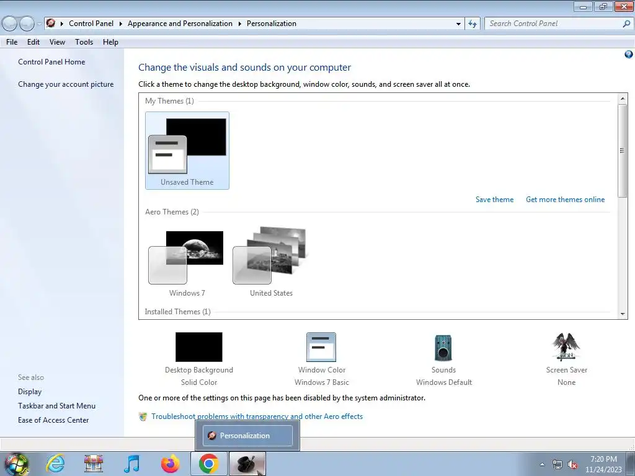Viewport: 635px width, 476px height.
Task: Open the Desktop Background solid color icon
Action: (199, 347)
